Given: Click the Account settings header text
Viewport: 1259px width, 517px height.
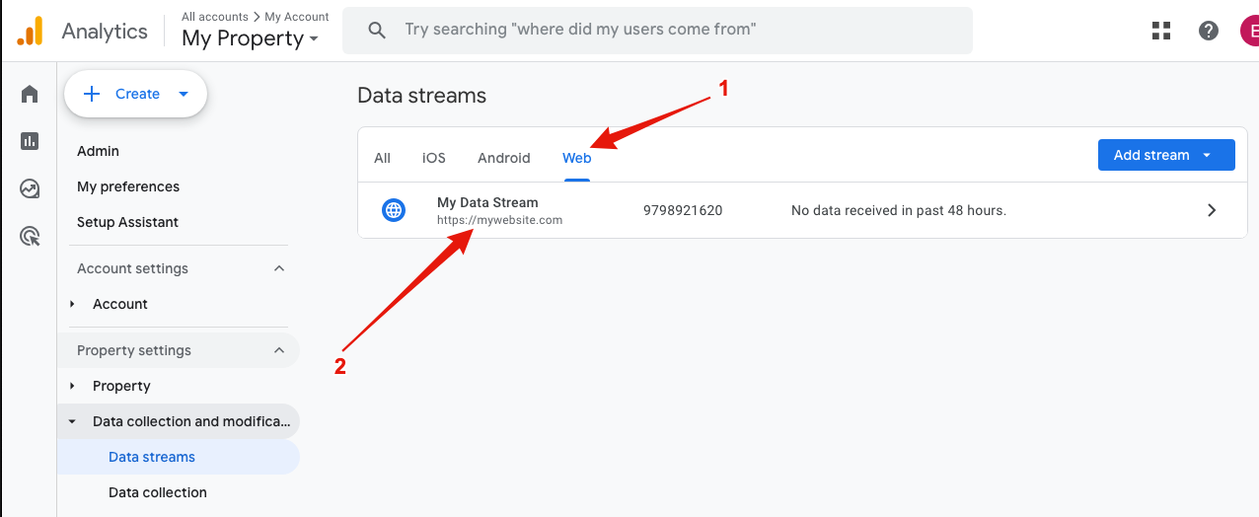Looking at the screenshot, I should (132, 268).
